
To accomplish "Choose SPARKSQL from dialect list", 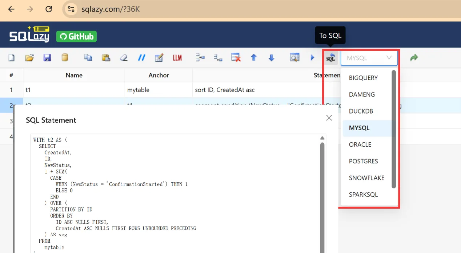I will click(x=367, y=195).
